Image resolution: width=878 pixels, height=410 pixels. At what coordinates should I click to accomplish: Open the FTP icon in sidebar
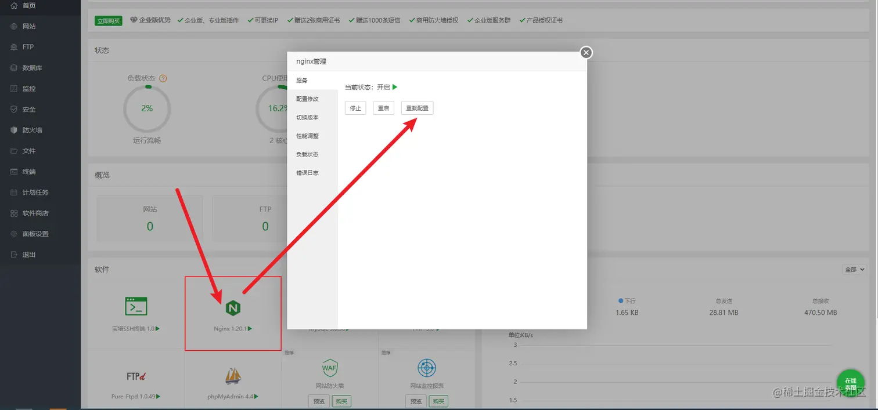[15, 47]
